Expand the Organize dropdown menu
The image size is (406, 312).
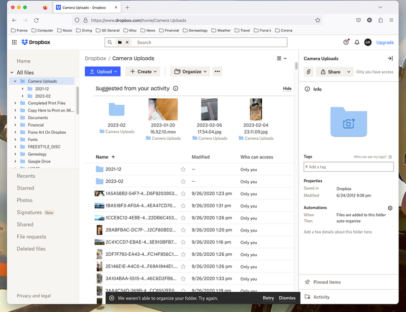point(190,72)
